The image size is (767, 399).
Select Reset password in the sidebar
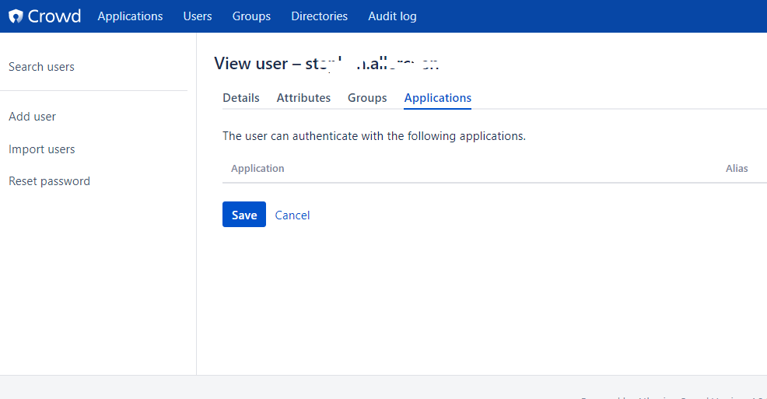point(50,181)
